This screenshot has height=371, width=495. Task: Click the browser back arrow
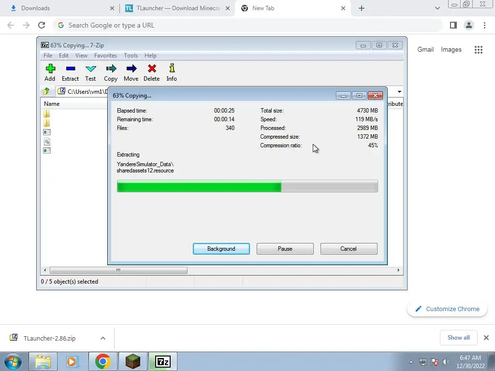pos(11,25)
